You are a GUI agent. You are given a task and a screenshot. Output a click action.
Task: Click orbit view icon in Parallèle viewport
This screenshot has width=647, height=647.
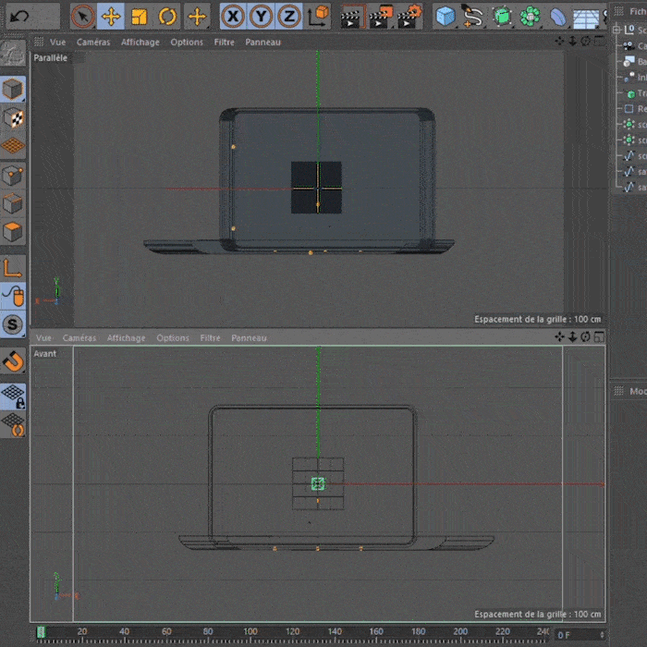pos(585,41)
